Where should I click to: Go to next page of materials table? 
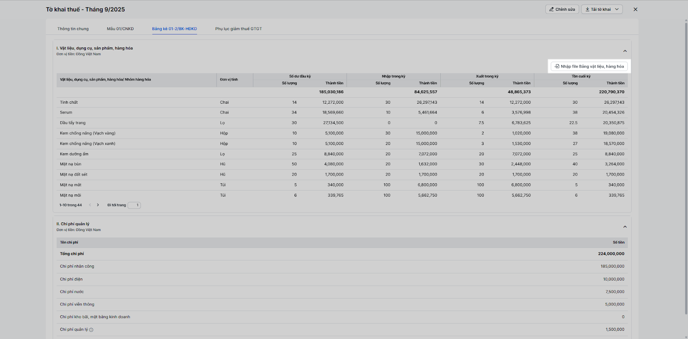(x=98, y=205)
